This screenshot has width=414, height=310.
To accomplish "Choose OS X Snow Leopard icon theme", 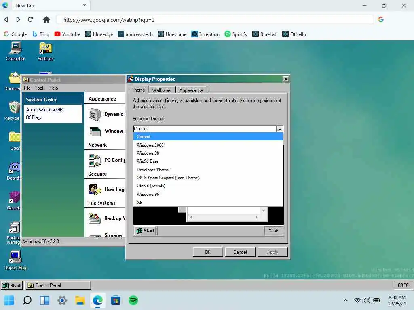I will pyautogui.click(x=208, y=178).
